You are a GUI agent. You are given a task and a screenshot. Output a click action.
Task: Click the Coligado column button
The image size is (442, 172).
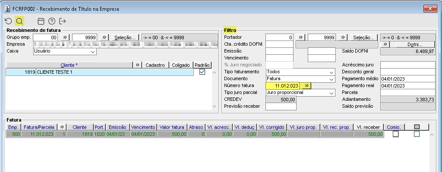coord(181,65)
